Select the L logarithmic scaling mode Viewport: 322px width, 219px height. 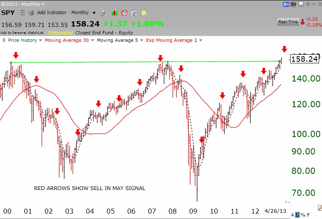(x=297, y=215)
